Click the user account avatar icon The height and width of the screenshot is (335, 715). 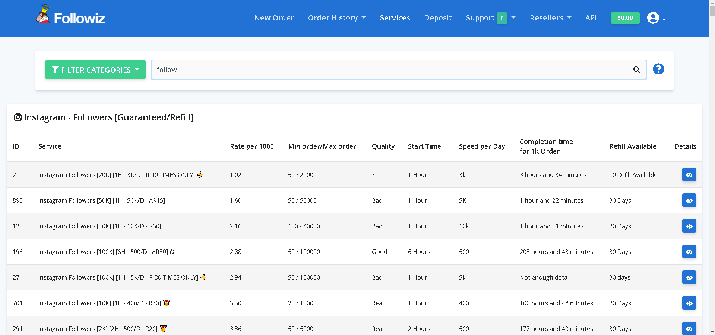(x=653, y=18)
